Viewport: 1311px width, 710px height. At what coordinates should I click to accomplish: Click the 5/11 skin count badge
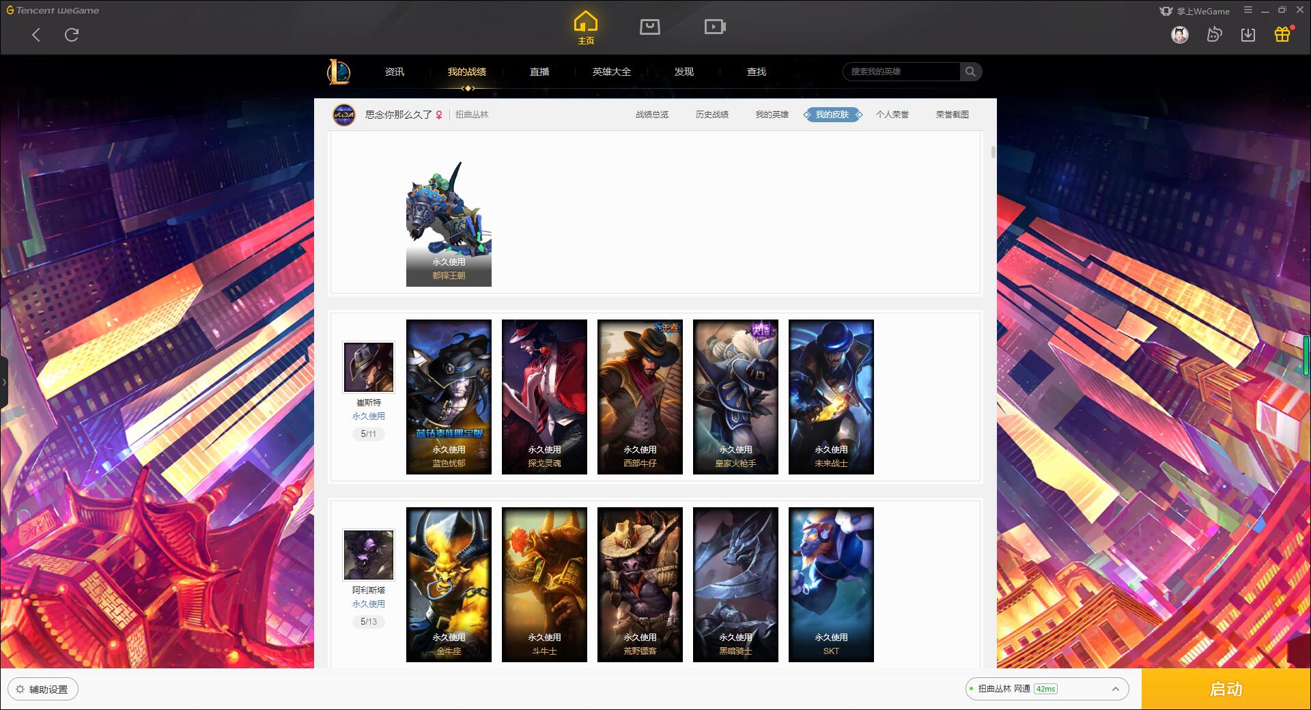click(369, 434)
